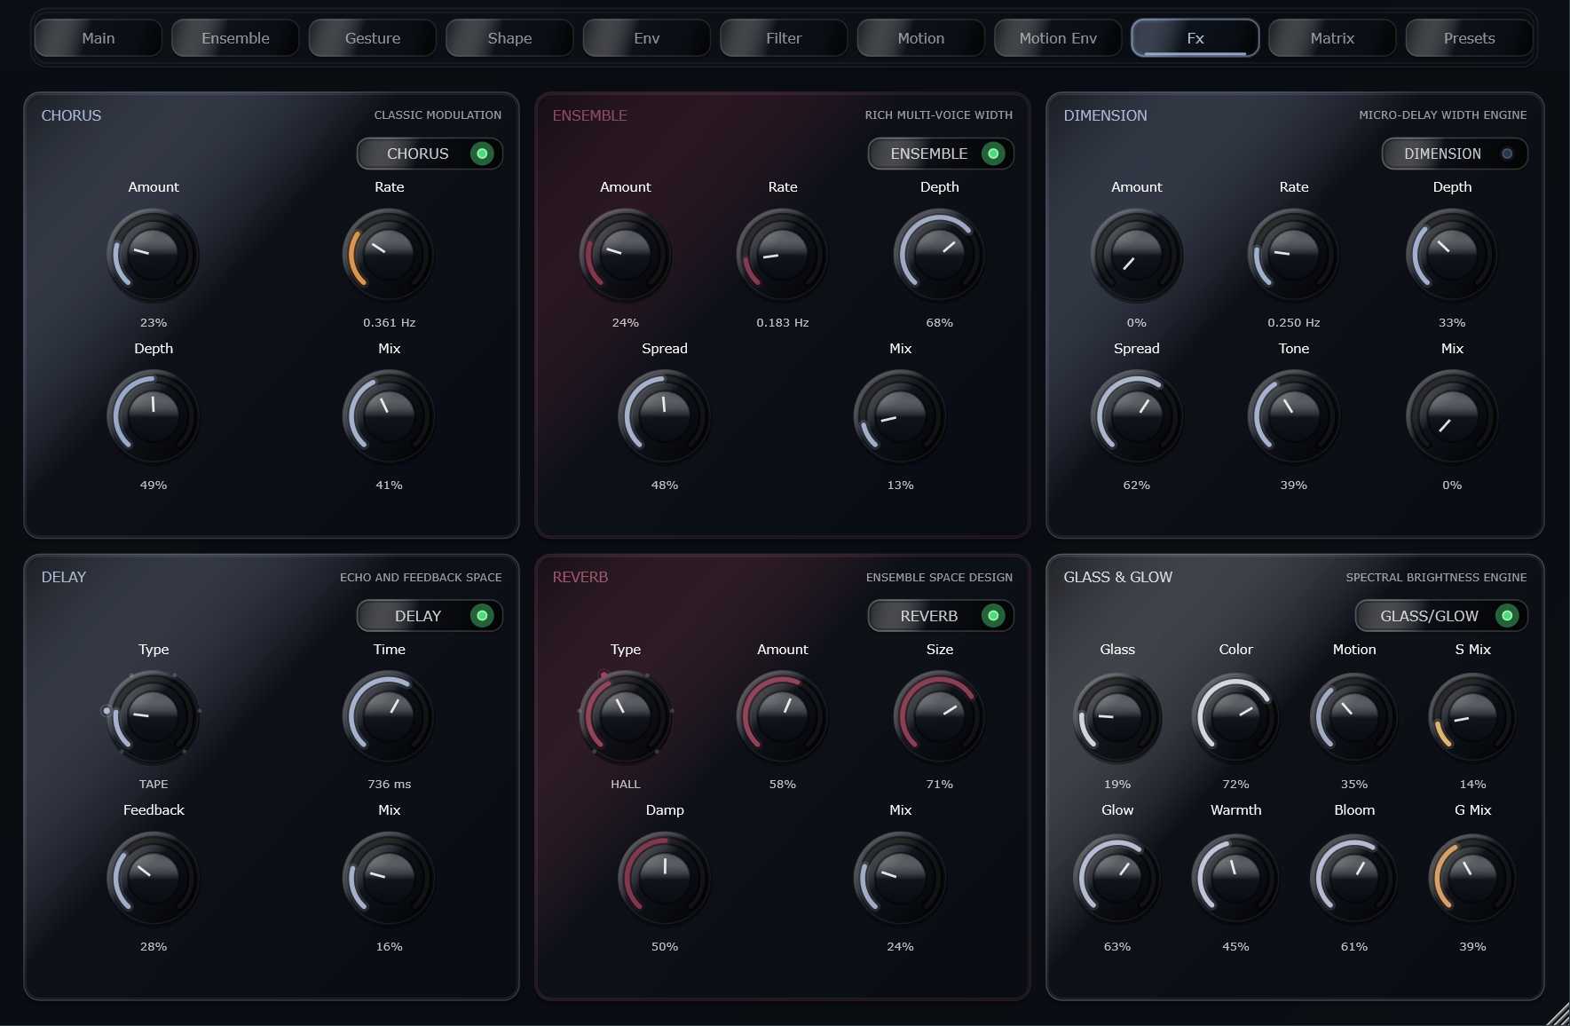Click the Delay Feedback knob

[154, 878]
